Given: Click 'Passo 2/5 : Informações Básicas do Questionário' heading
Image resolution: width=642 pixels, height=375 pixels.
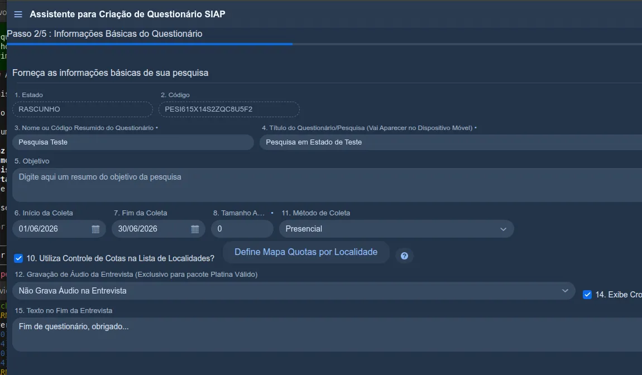Looking at the screenshot, I should (104, 33).
